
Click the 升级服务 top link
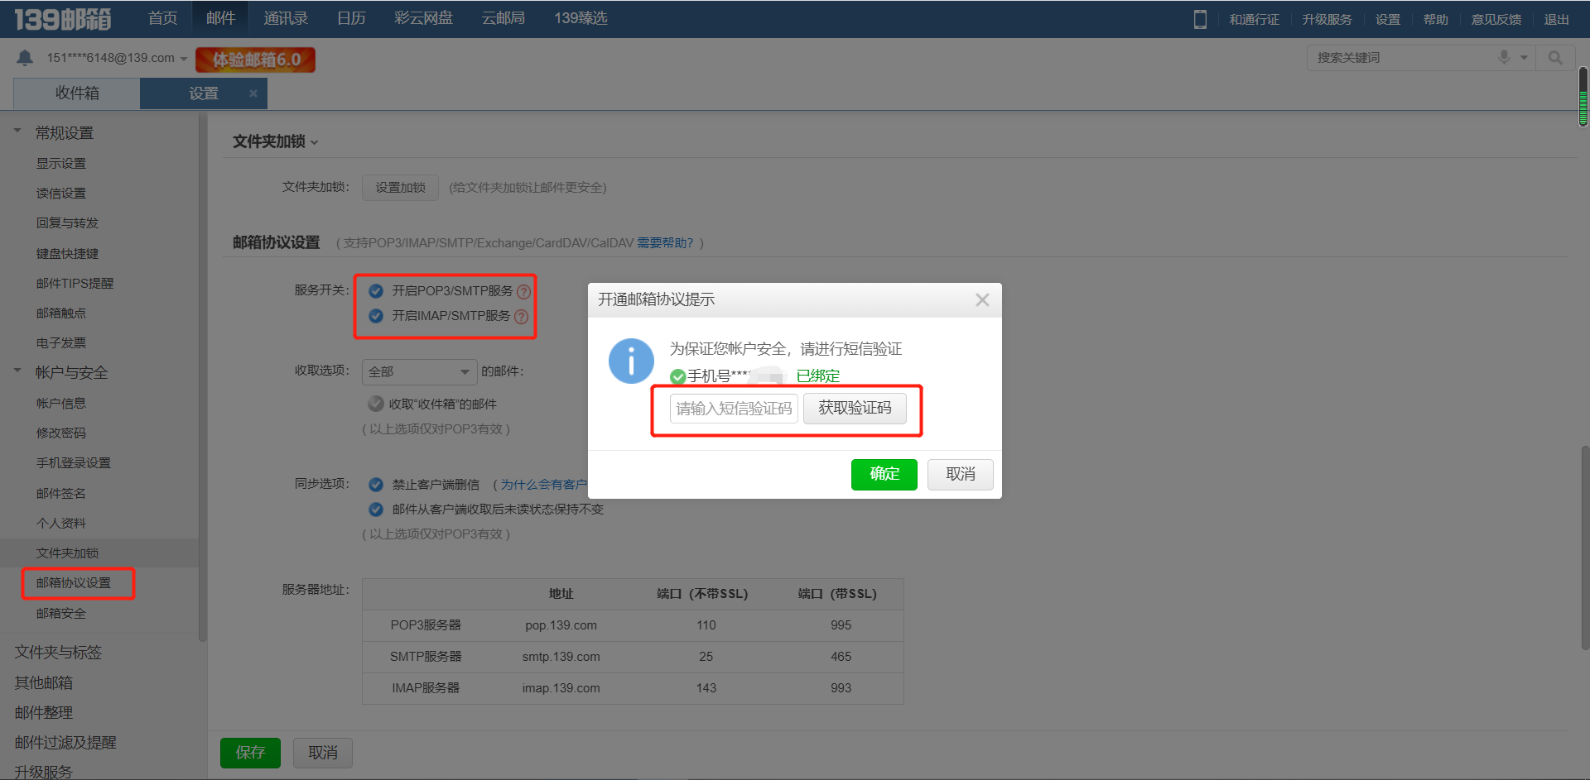[x=1327, y=20]
